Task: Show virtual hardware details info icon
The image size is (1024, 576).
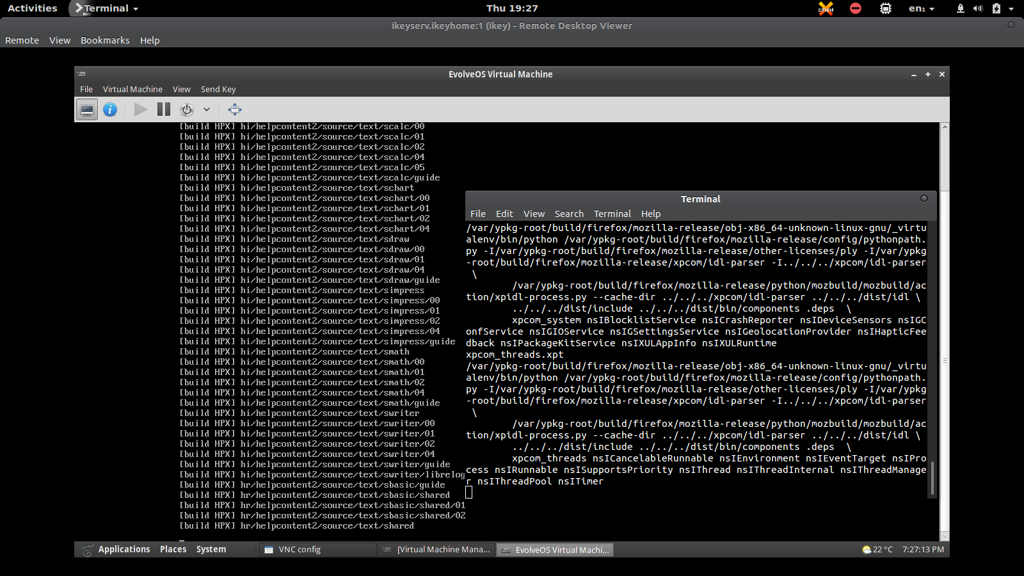Action: pos(110,109)
